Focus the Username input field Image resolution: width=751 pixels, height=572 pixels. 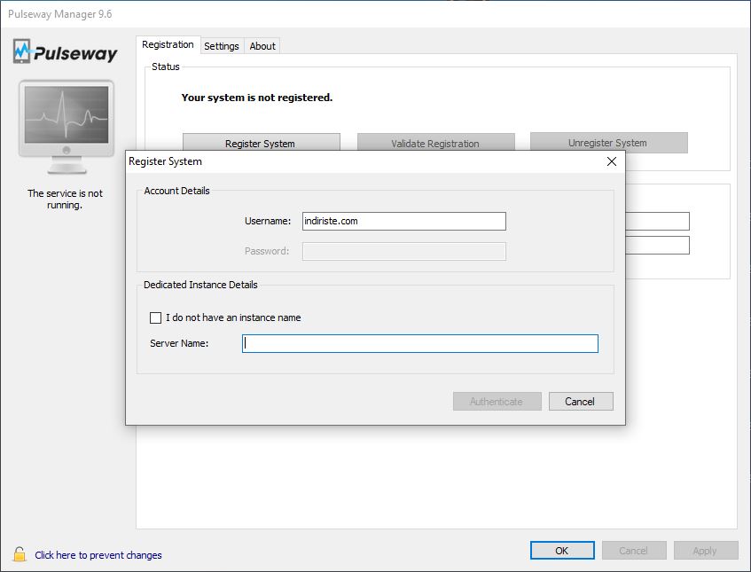pyautogui.click(x=404, y=222)
